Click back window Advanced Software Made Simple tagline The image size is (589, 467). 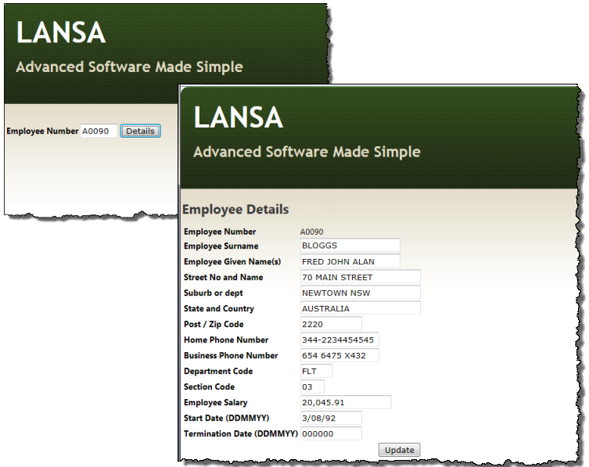pyautogui.click(x=130, y=66)
